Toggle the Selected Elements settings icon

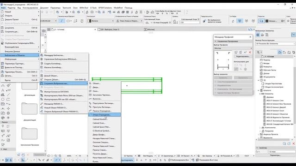pyautogui.click(x=293, y=35)
